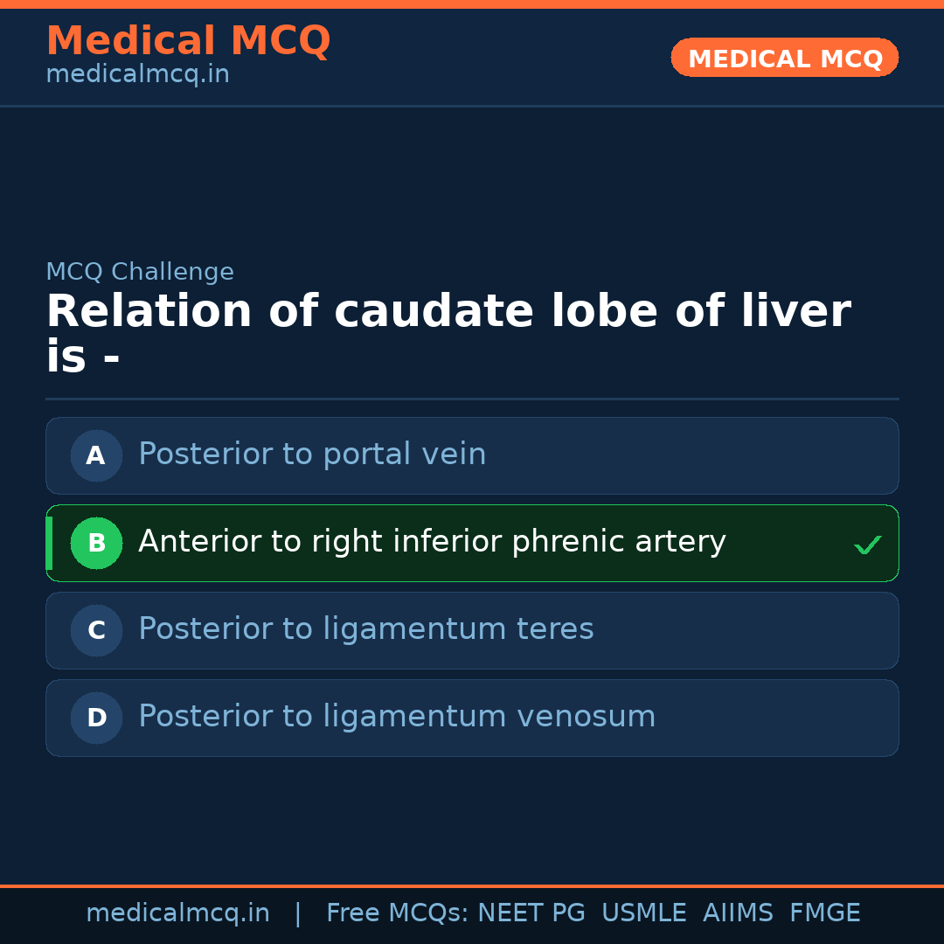Click 'Free MCQs:' footer text
944x944 pixels.
click(398, 913)
